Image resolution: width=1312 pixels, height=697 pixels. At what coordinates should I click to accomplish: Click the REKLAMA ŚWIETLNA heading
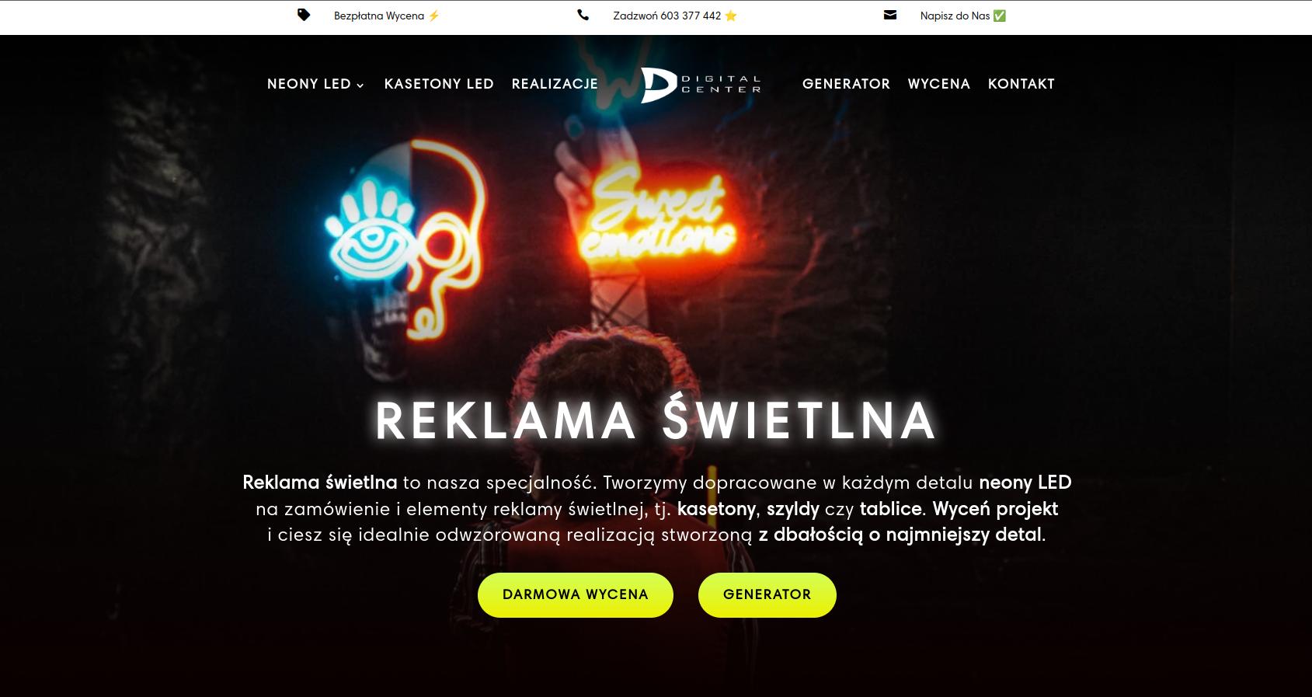[x=656, y=420]
